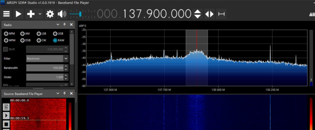Image resolution: width=315 pixels, height=130 pixels.
Task: Open the dropdown arrow beside the plus icon
Action: point(40,14)
